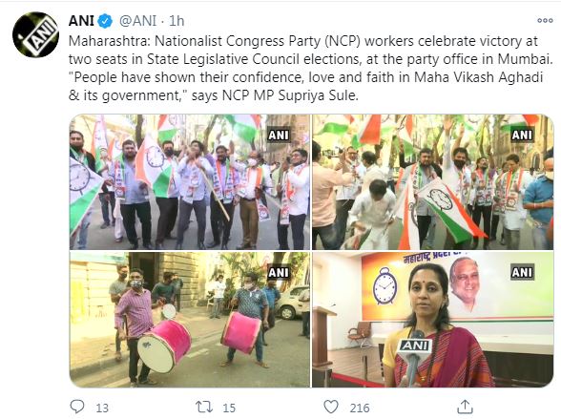Retweet using the retweet arrows icon
This screenshot has height=419, width=561.
tap(204, 407)
